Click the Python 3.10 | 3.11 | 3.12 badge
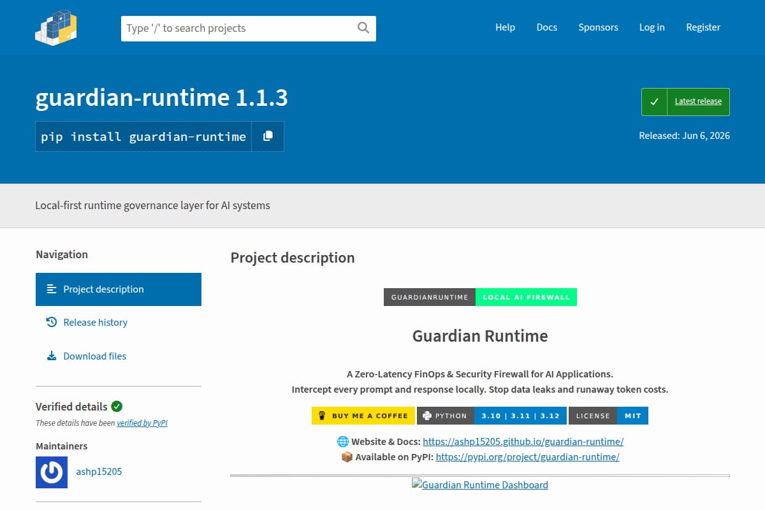Viewport: 765px width, 510px height. [492, 416]
